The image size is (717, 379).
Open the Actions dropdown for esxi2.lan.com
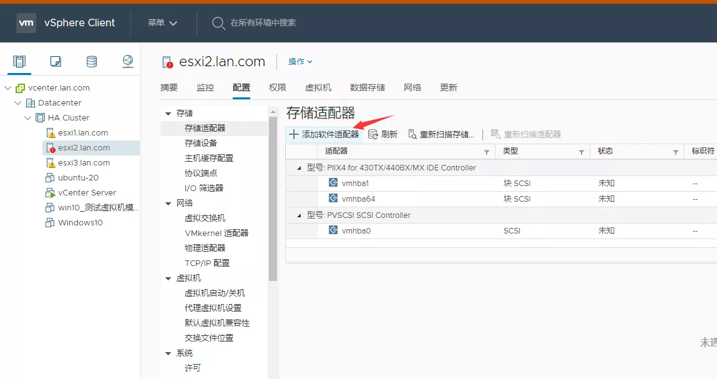pos(300,62)
